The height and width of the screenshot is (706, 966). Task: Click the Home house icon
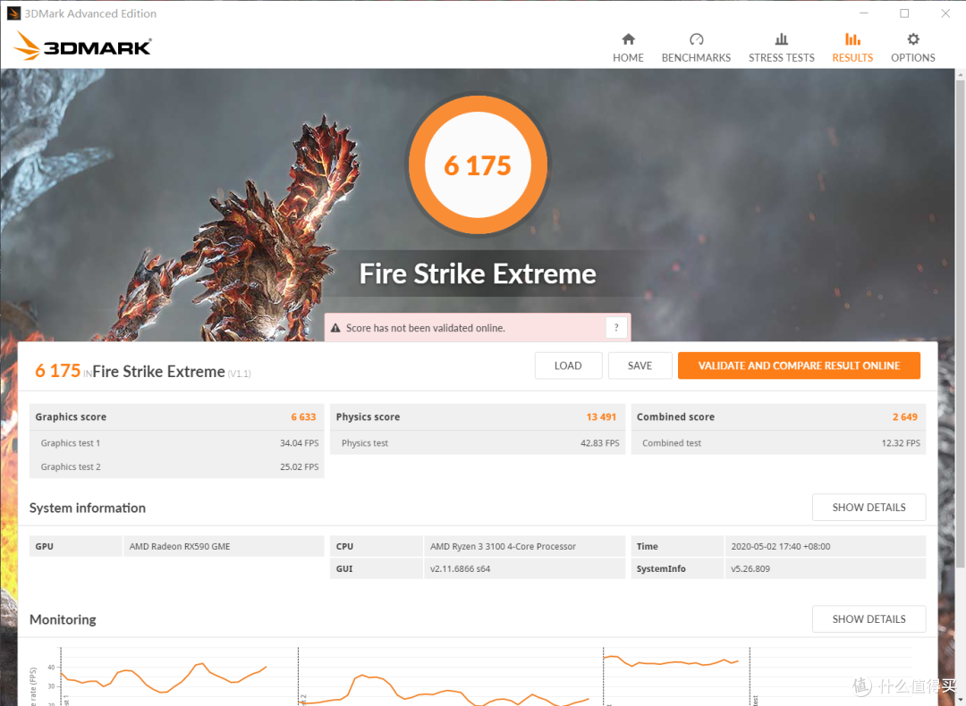click(628, 40)
